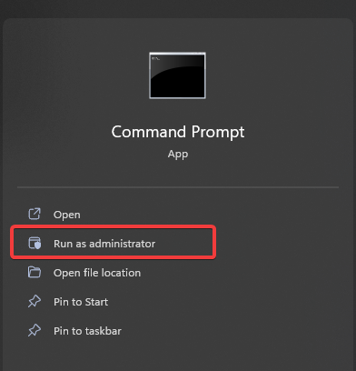Click the pin icon beside Pin to taskbar
This screenshot has height=371, width=356.
tap(35, 330)
